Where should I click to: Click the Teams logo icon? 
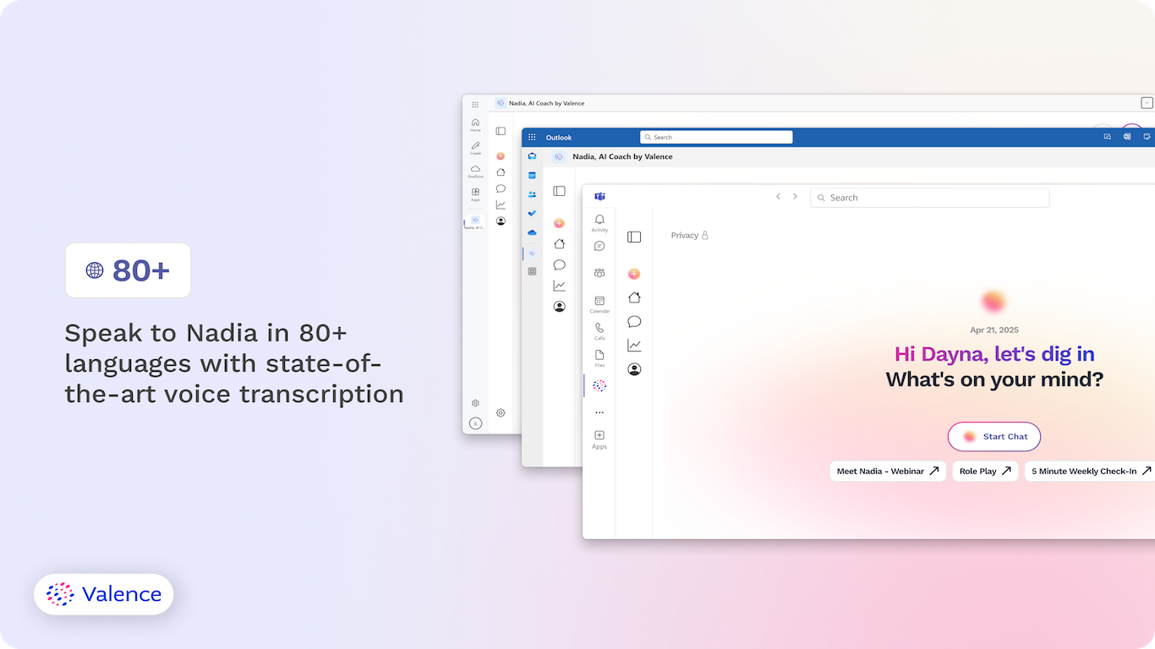coord(599,196)
